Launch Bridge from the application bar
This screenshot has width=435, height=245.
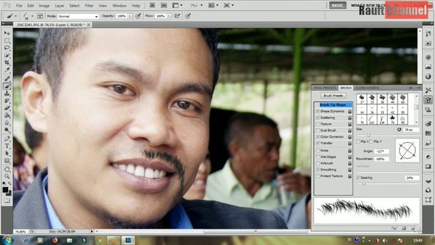point(152,5)
